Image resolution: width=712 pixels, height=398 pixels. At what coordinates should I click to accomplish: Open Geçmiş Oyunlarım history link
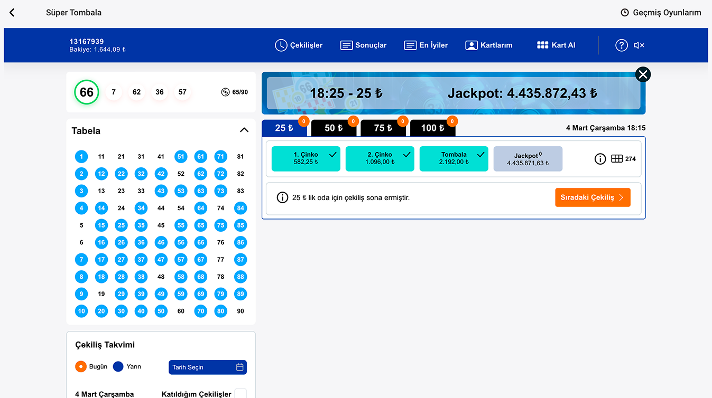click(x=661, y=13)
